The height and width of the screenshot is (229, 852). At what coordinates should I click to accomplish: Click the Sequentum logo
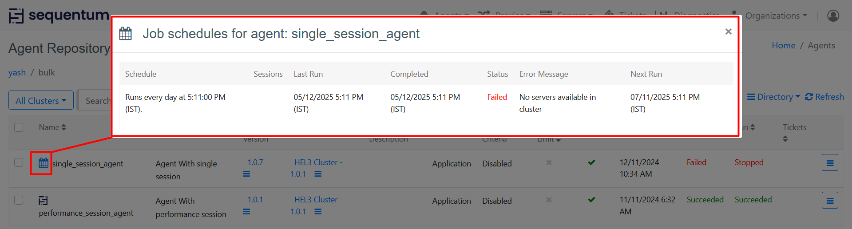click(x=59, y=16)
